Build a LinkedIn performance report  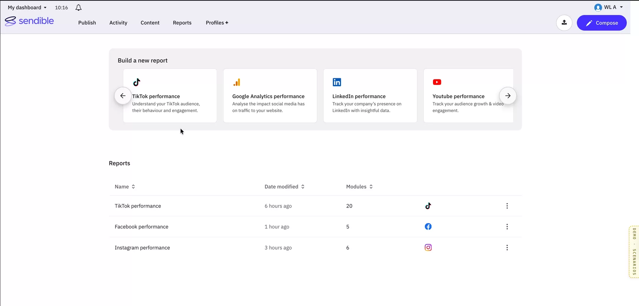click(370, 95)
